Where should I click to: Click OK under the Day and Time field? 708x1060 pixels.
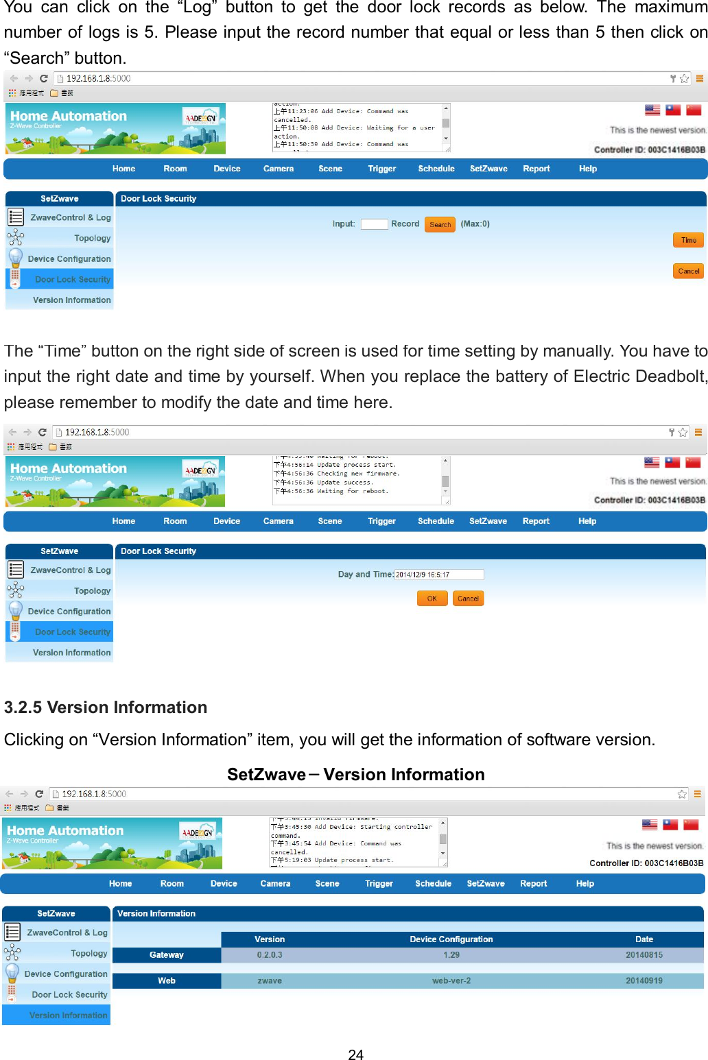[432, 599]
